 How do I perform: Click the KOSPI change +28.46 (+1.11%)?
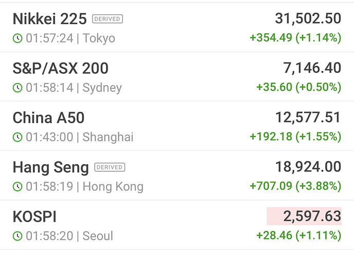[x=298, y=235]
